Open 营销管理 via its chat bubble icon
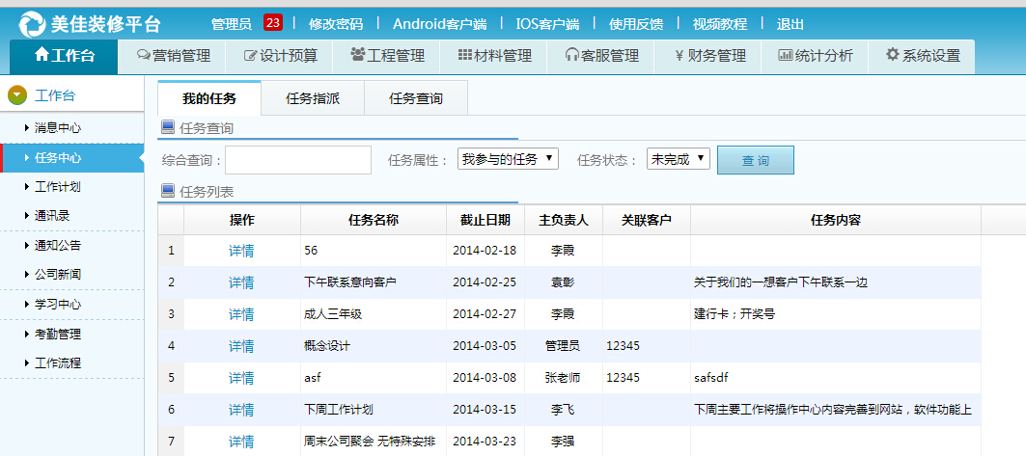The width and height of the screenshot is (1026, 456). coord(144,56)
